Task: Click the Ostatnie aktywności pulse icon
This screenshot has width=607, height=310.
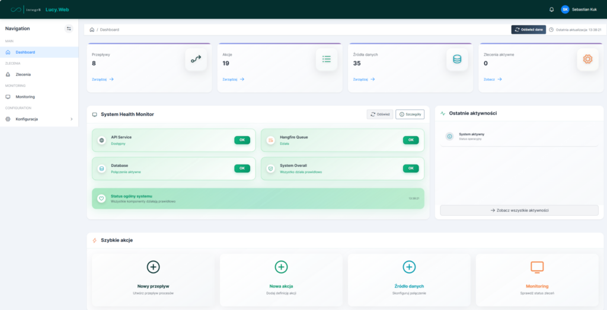Action: click(x=443, y=113)
